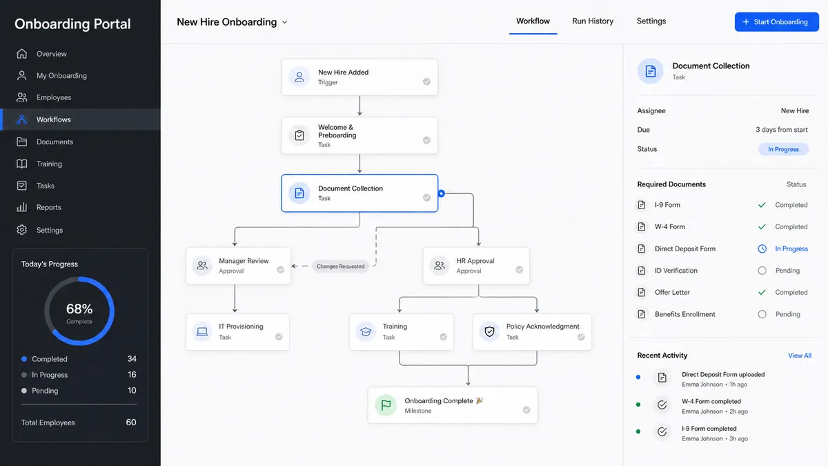
Task: Click the IT Provisioning laptop icon
Action: tap(202, 331)
